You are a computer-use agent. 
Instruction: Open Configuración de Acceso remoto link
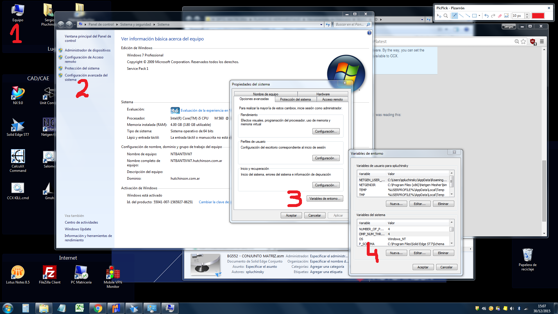tap(84, 59)
